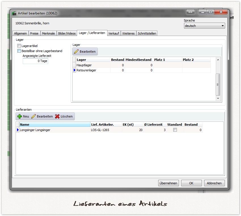Toggle Bestellbar ohne Lagerbestand checkbox

[x=19, y=51]
